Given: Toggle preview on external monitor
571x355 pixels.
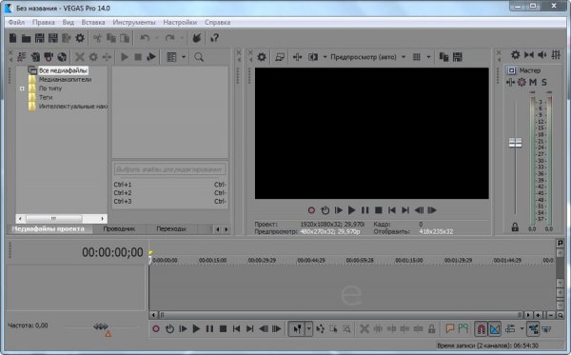Looking at the screenshot, I should 280,57.
